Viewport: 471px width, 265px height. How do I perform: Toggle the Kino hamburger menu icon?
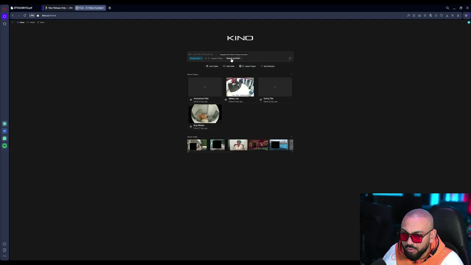click(13, 22)
